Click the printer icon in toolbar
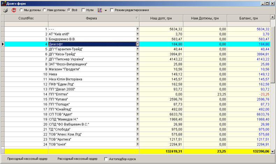Screen dimensions: 276x164 [5, 10]
